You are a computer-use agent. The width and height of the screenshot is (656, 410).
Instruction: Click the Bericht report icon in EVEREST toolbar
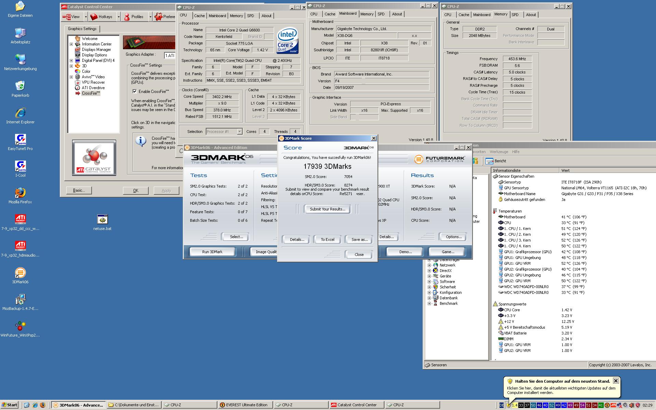[489, 161]
